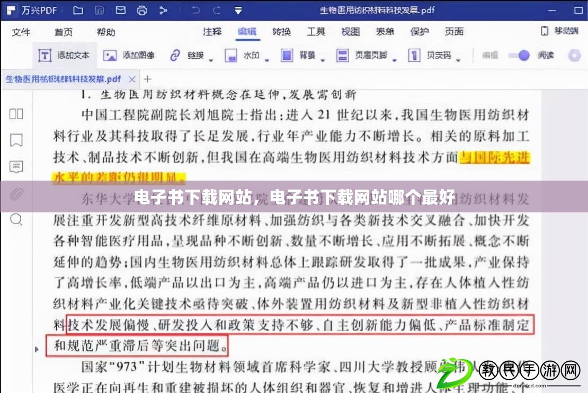
Task: Click the 链接 link tool icon
Action: 175,56
